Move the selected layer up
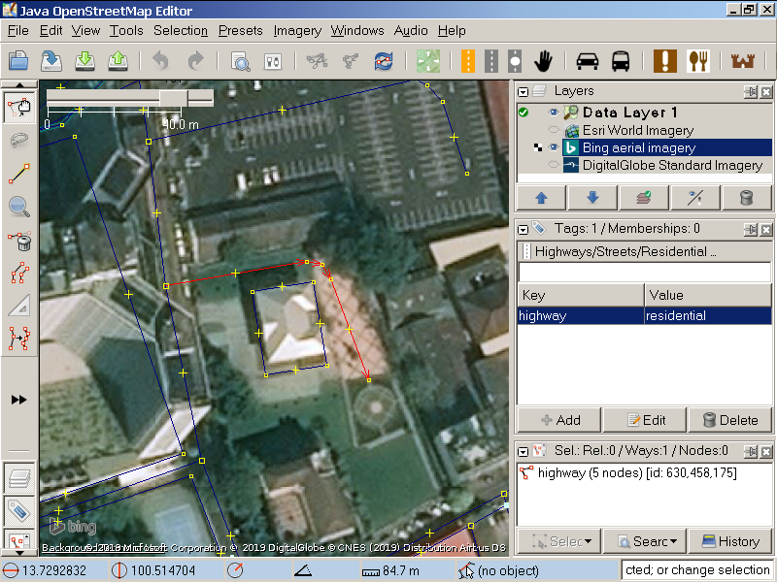The width and height of the screenshot is (777, 582). pos(542,198)
